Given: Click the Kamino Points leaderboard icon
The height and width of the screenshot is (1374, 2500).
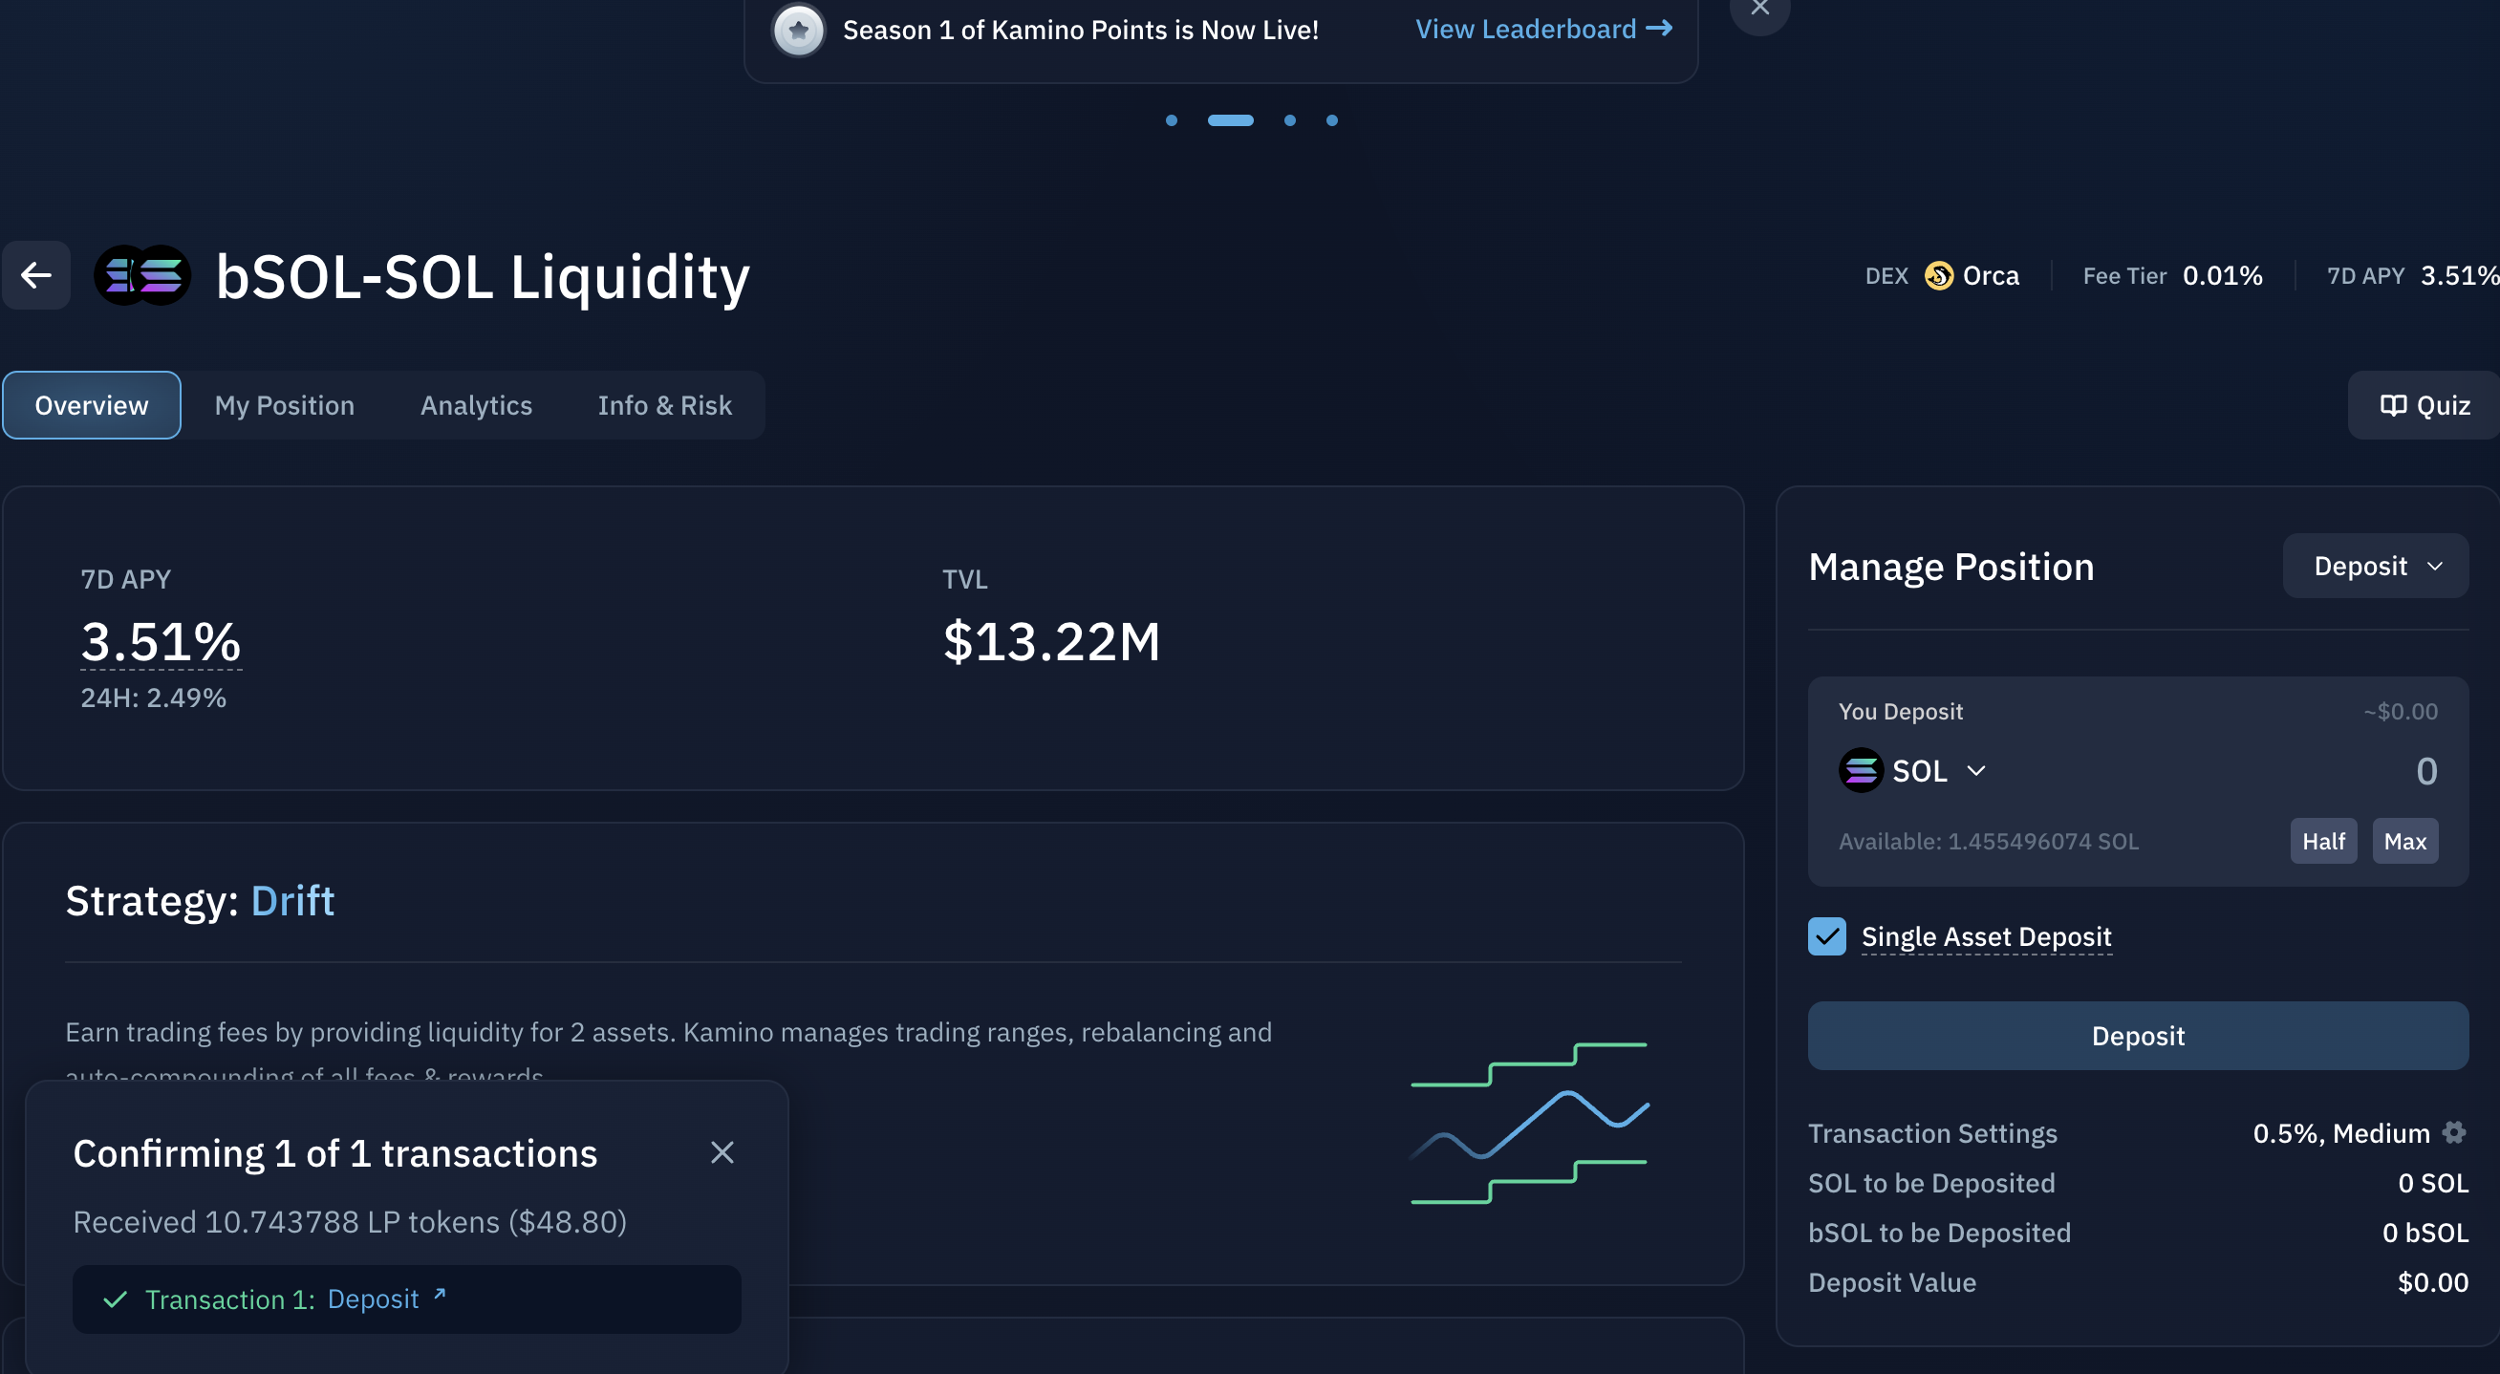Looking at the screenshot, I should coord(797,26).
